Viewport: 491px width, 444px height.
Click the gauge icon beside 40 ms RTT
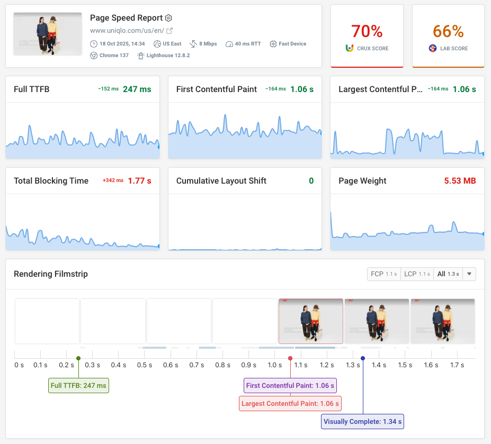pos(229,44)
